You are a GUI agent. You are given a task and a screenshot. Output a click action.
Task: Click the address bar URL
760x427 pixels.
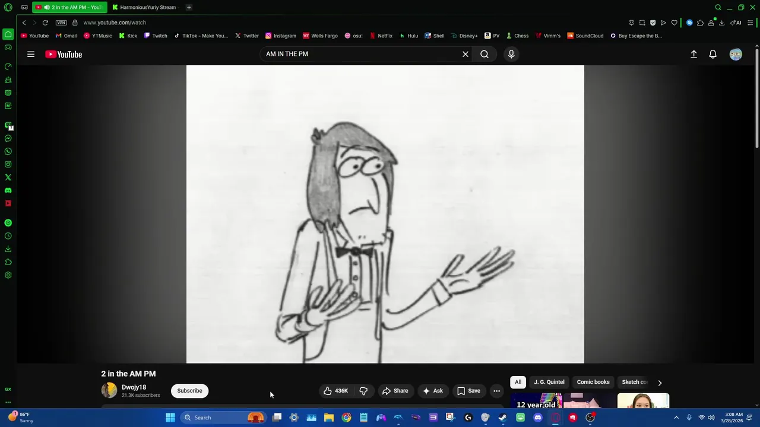point(115,23)
